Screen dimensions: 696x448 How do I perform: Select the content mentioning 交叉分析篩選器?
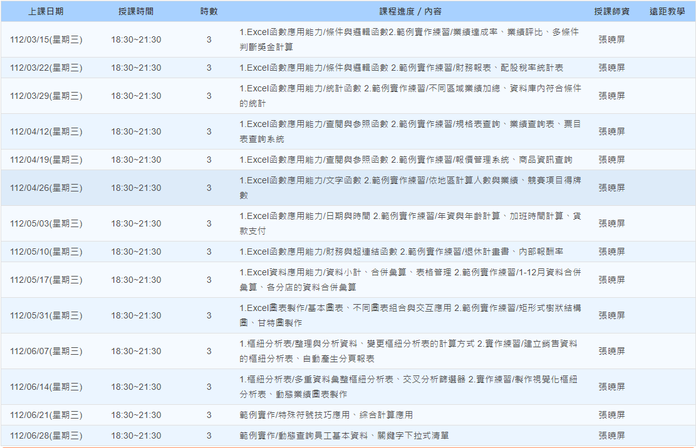tap(408, 387)
